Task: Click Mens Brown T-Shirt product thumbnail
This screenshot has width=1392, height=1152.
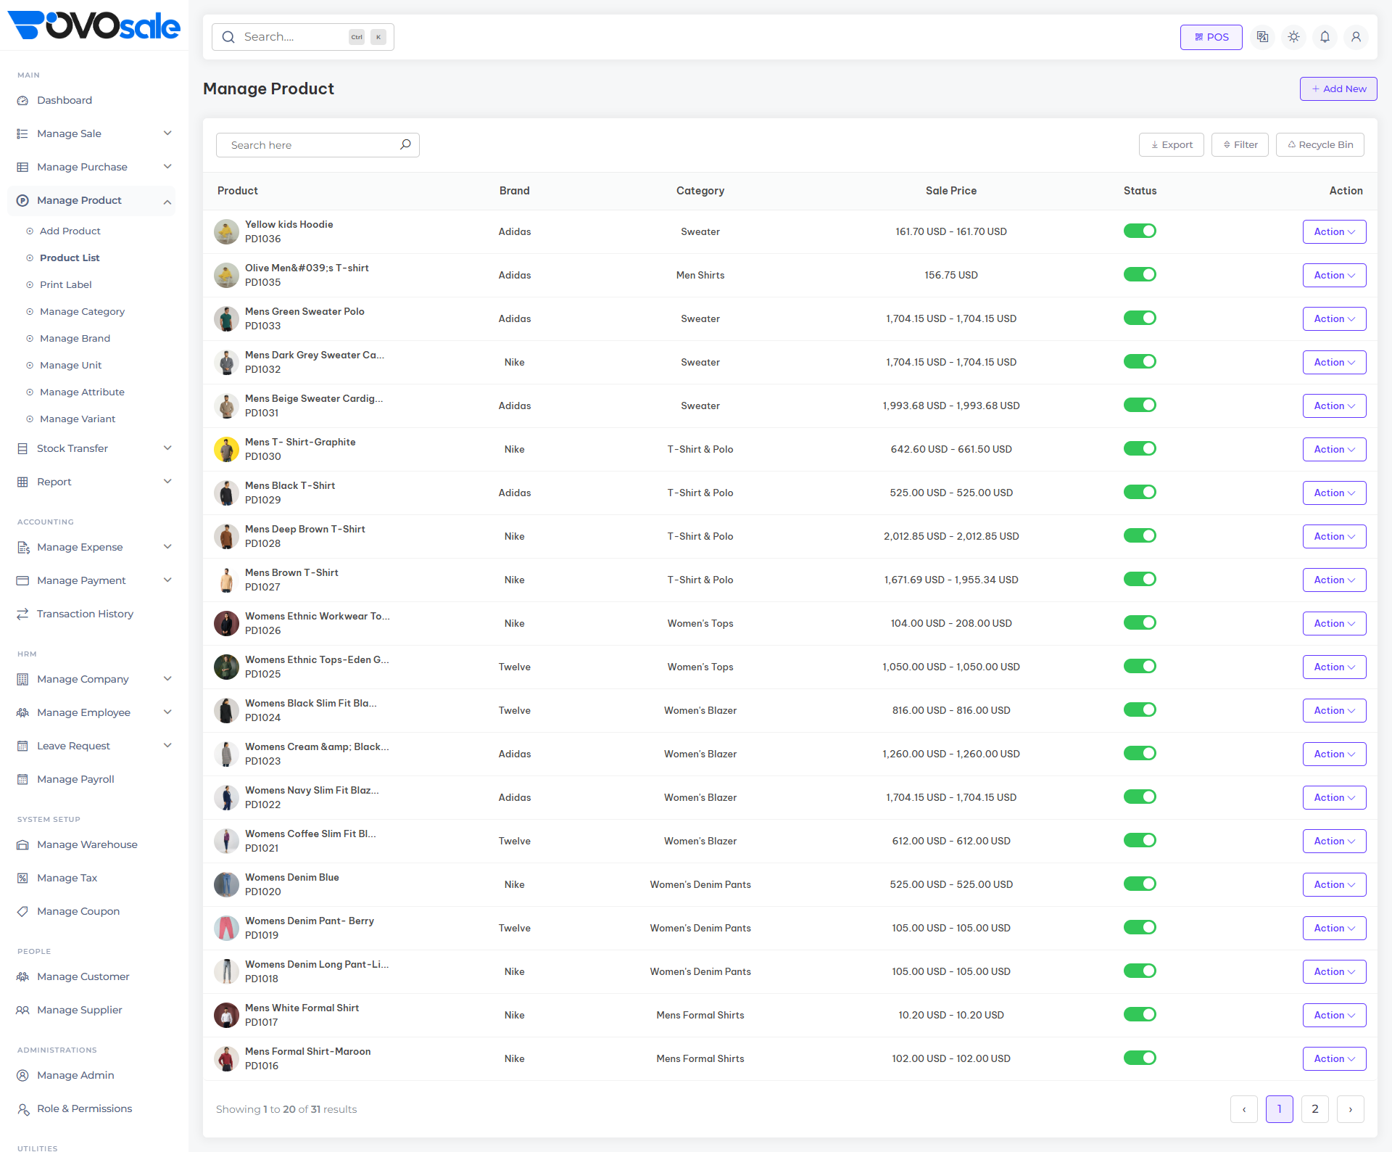Action: click(x=226, y=580)
